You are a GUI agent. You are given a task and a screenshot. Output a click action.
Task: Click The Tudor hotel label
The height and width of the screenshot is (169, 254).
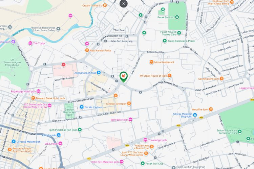pos(39,43)
